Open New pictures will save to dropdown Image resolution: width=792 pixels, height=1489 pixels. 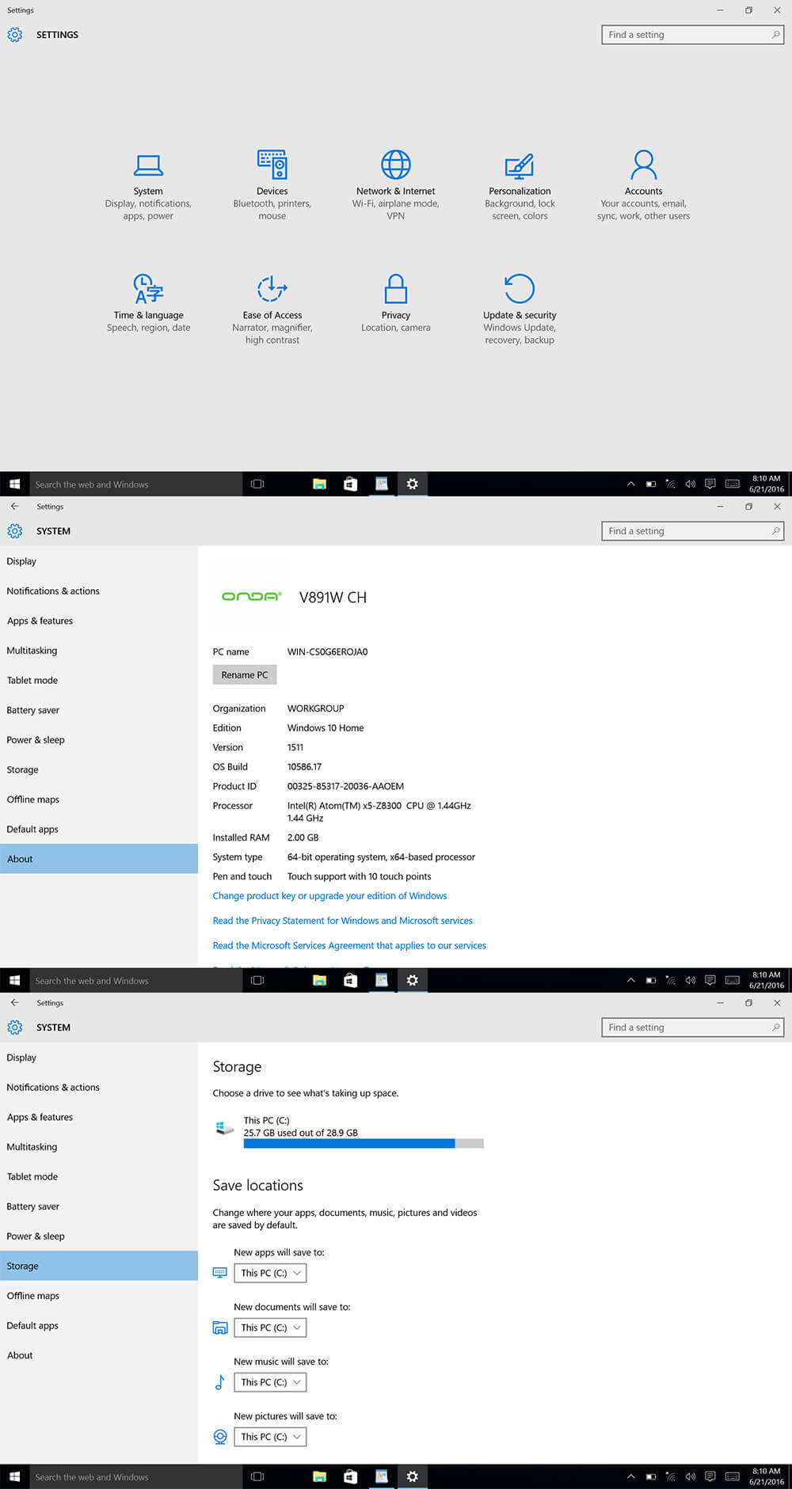click(270, 1437)
